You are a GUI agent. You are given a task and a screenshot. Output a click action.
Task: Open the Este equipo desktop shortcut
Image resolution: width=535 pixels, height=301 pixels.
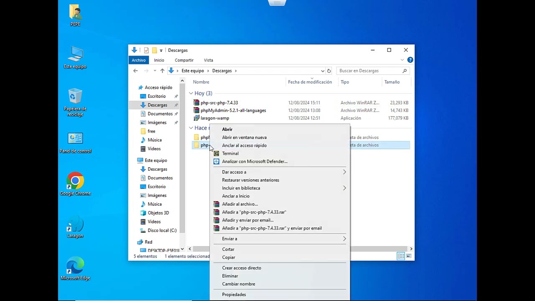click(x=75, y=58)
